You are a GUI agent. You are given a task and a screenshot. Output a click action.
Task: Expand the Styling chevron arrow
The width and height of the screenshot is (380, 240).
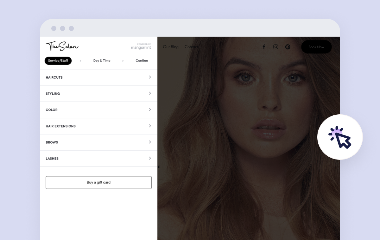coord(150,93)
